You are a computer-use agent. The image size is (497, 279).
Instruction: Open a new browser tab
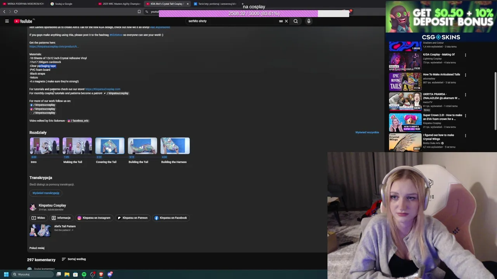tap(242, 4)
